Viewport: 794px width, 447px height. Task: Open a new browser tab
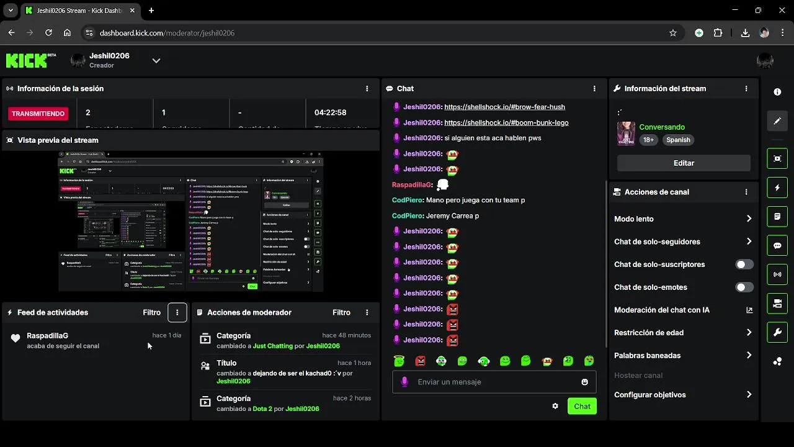coord(151,11)
